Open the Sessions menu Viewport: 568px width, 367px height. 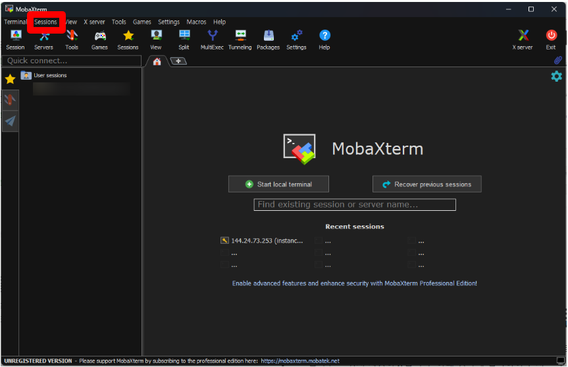[45, 22]
